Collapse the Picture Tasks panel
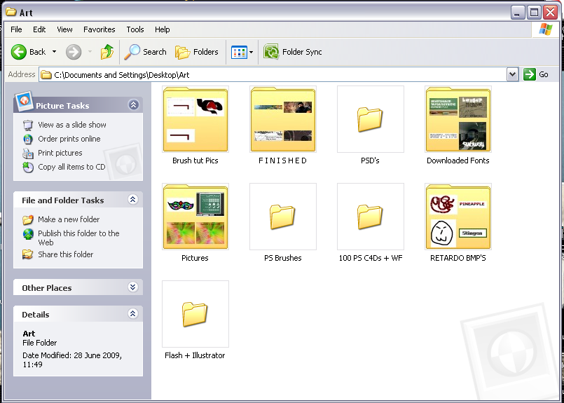The height and width of the screenshot is (403, 564). 133,105
